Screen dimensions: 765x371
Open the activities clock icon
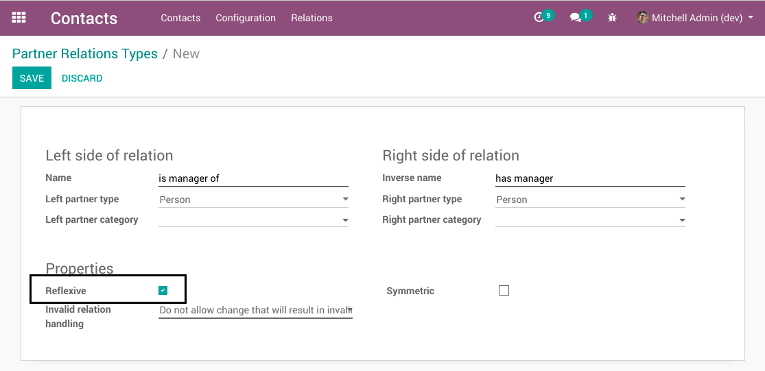(539, 18)
